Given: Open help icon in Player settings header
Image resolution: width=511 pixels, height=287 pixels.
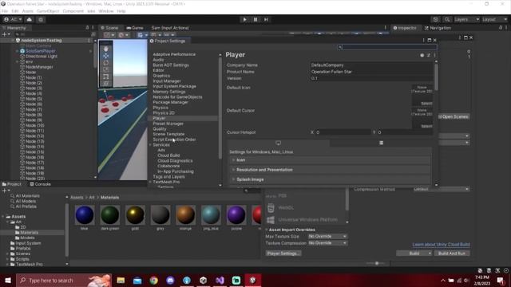Looking at the screenshot, I should point(422,55).
